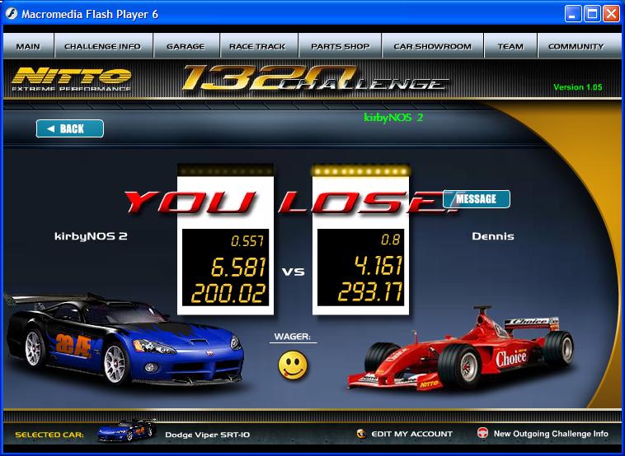Open the CHALLENGE INFO tab
This screenshot has height=456, width=625.
[103, 46]
